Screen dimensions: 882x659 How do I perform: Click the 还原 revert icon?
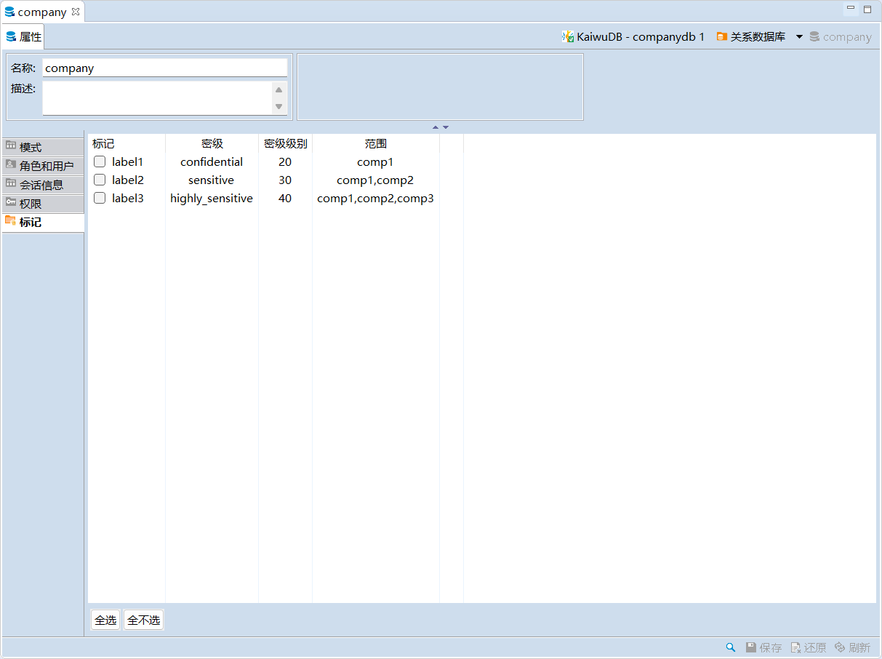(x=795, y=647)
